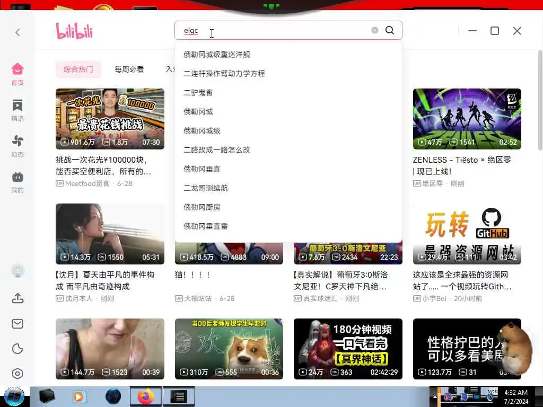This screenshot has width=543, height=407.
Task: Open the dark globe taskbar icon
Action: pyautogui.click(x=113, y=396)
